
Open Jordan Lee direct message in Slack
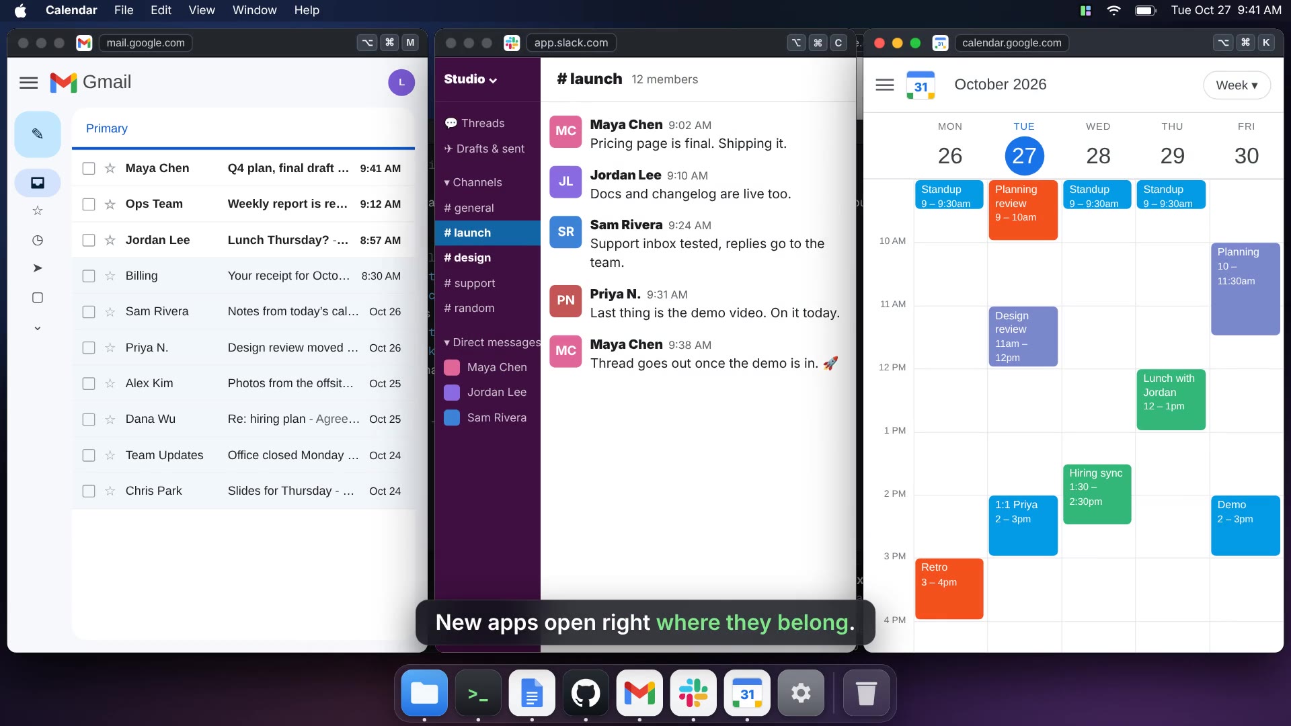(487, 393)
